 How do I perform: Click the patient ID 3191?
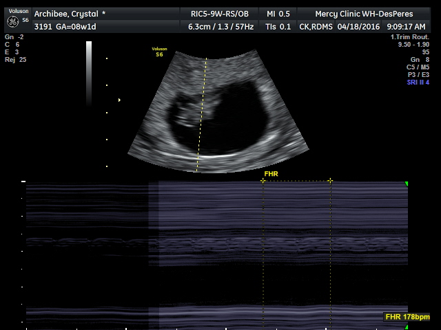pos(43,27)
